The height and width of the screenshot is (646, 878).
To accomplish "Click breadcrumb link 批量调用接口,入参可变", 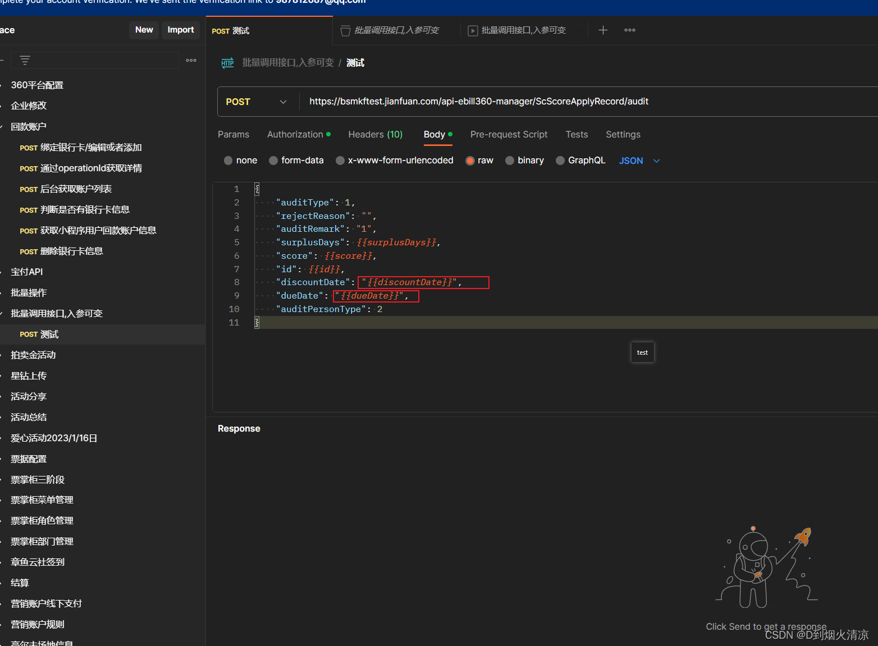I will (288, 63).
